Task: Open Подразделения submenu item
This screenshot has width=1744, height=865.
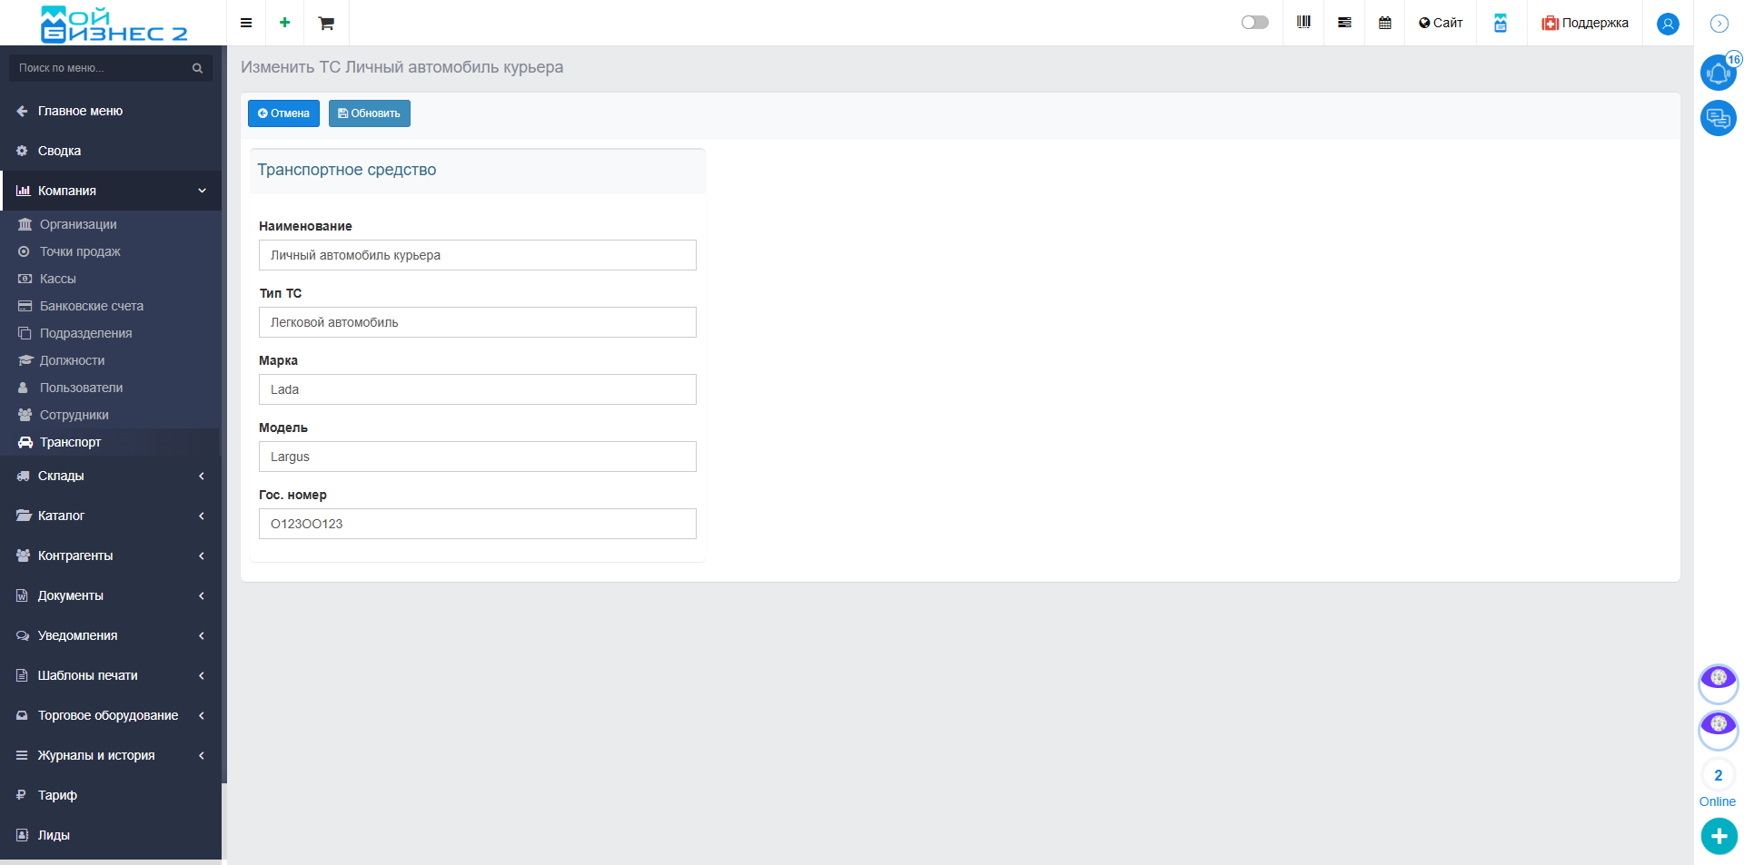Action: 111,333
